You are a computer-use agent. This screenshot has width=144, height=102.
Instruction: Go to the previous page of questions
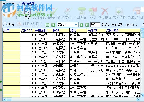[53, 25]
